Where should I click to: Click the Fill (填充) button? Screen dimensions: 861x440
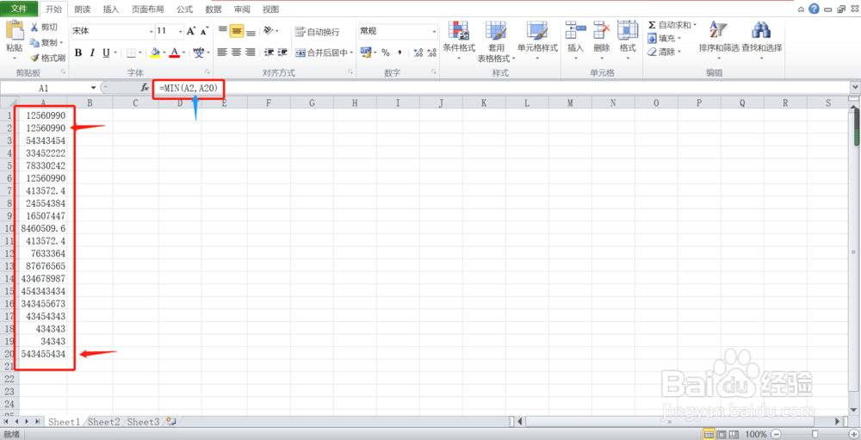point(664,39)
